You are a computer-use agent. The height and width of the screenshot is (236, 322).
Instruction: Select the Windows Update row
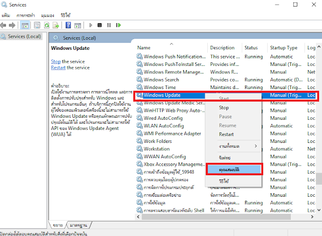tap(226, 95)
